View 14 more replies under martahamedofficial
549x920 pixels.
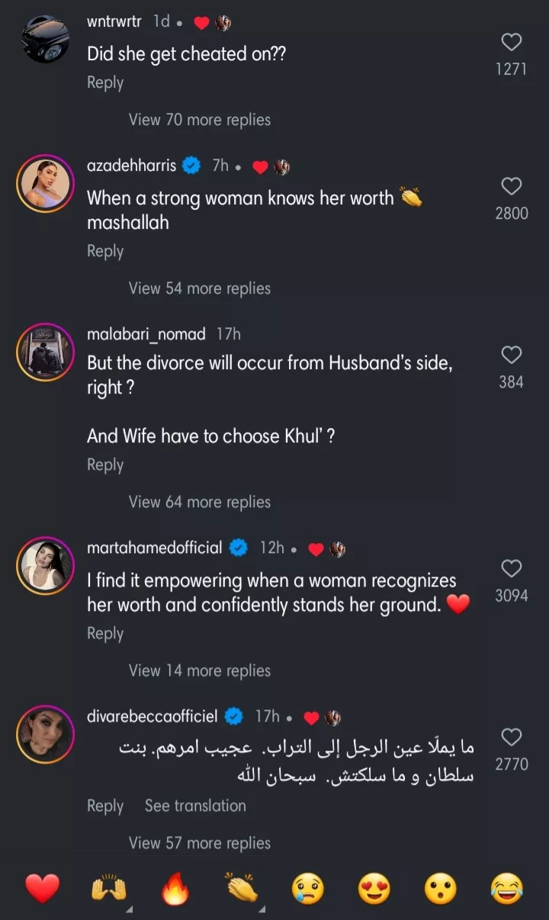pyautogui.click(x=199, y=671)
